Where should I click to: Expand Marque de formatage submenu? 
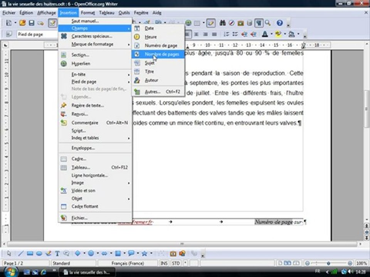point(95,44)
